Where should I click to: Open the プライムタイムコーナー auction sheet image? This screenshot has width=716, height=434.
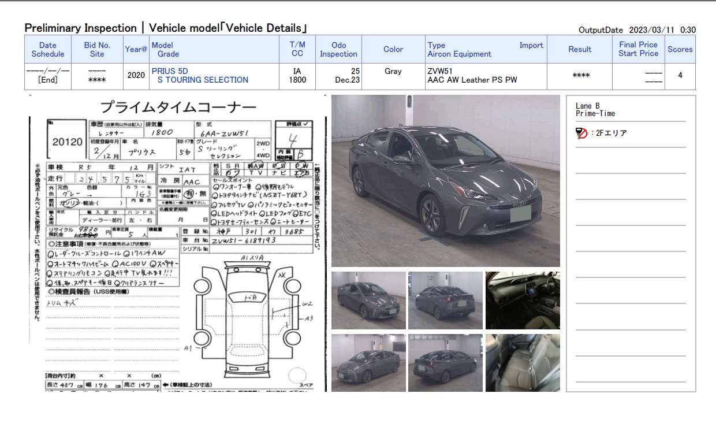(178, 243)
